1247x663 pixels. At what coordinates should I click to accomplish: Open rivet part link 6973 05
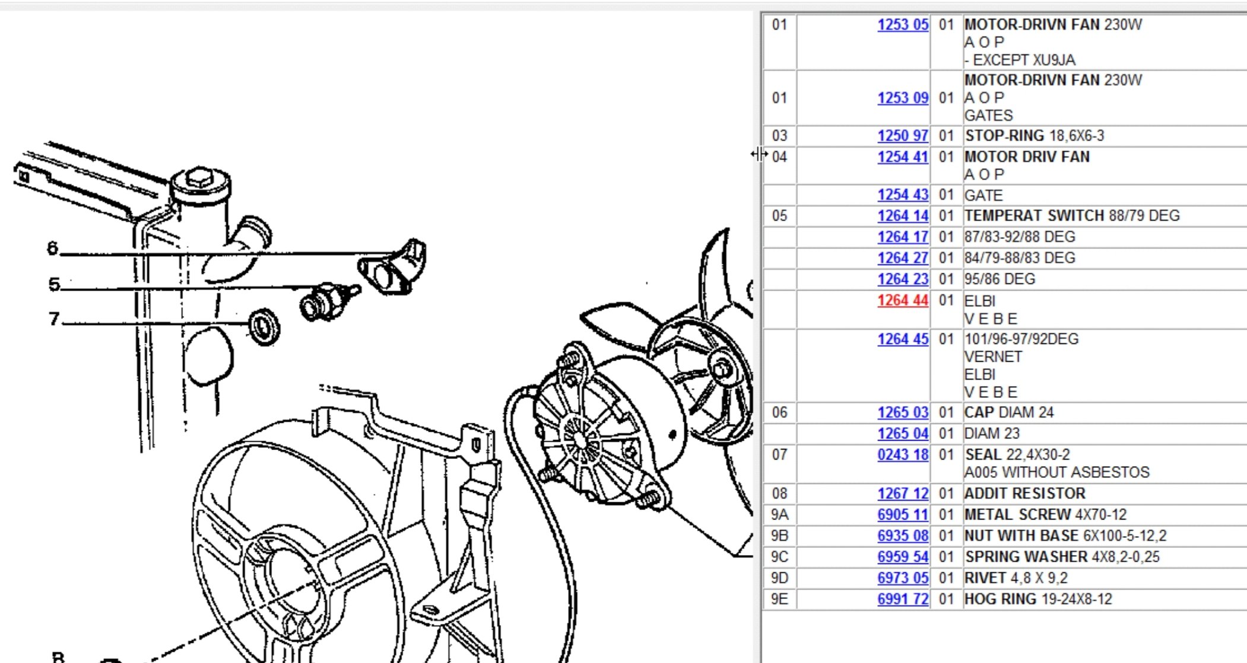903,578
